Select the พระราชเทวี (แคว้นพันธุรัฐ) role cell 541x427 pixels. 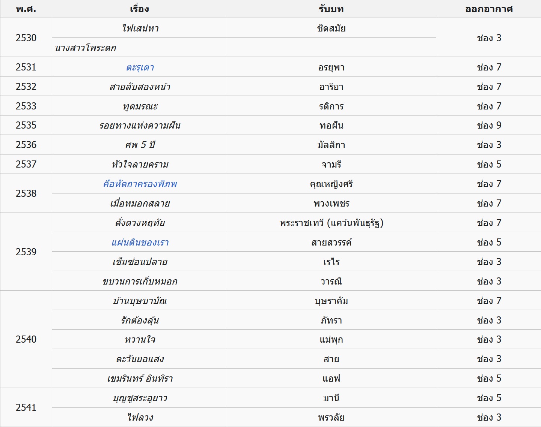[x=331, y=223]
